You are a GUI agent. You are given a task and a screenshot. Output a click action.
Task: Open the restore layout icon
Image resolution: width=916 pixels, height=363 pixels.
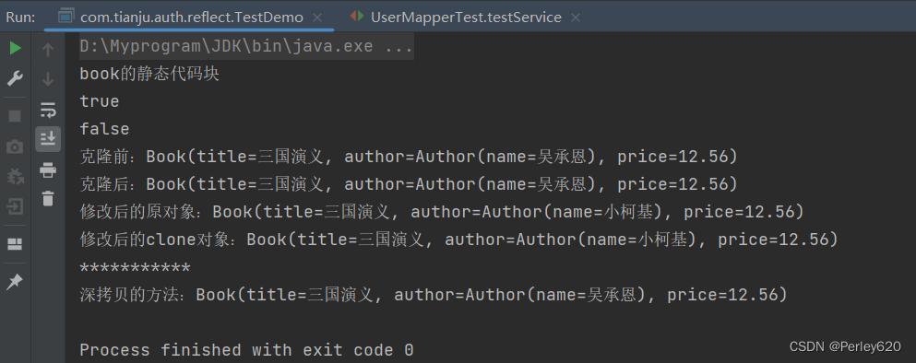(x=15, y=244)
